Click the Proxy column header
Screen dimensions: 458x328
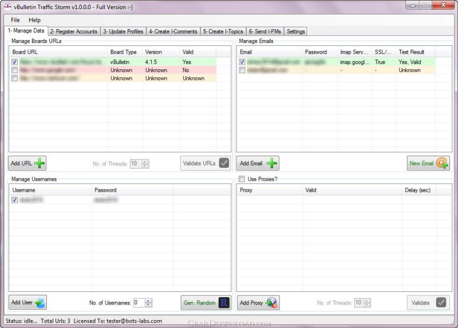point(269,190)
